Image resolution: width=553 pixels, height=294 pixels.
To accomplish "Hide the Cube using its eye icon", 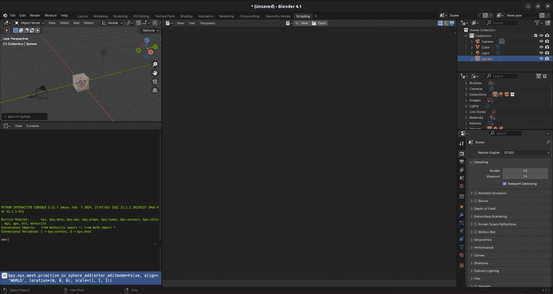I will coord(541,47).
